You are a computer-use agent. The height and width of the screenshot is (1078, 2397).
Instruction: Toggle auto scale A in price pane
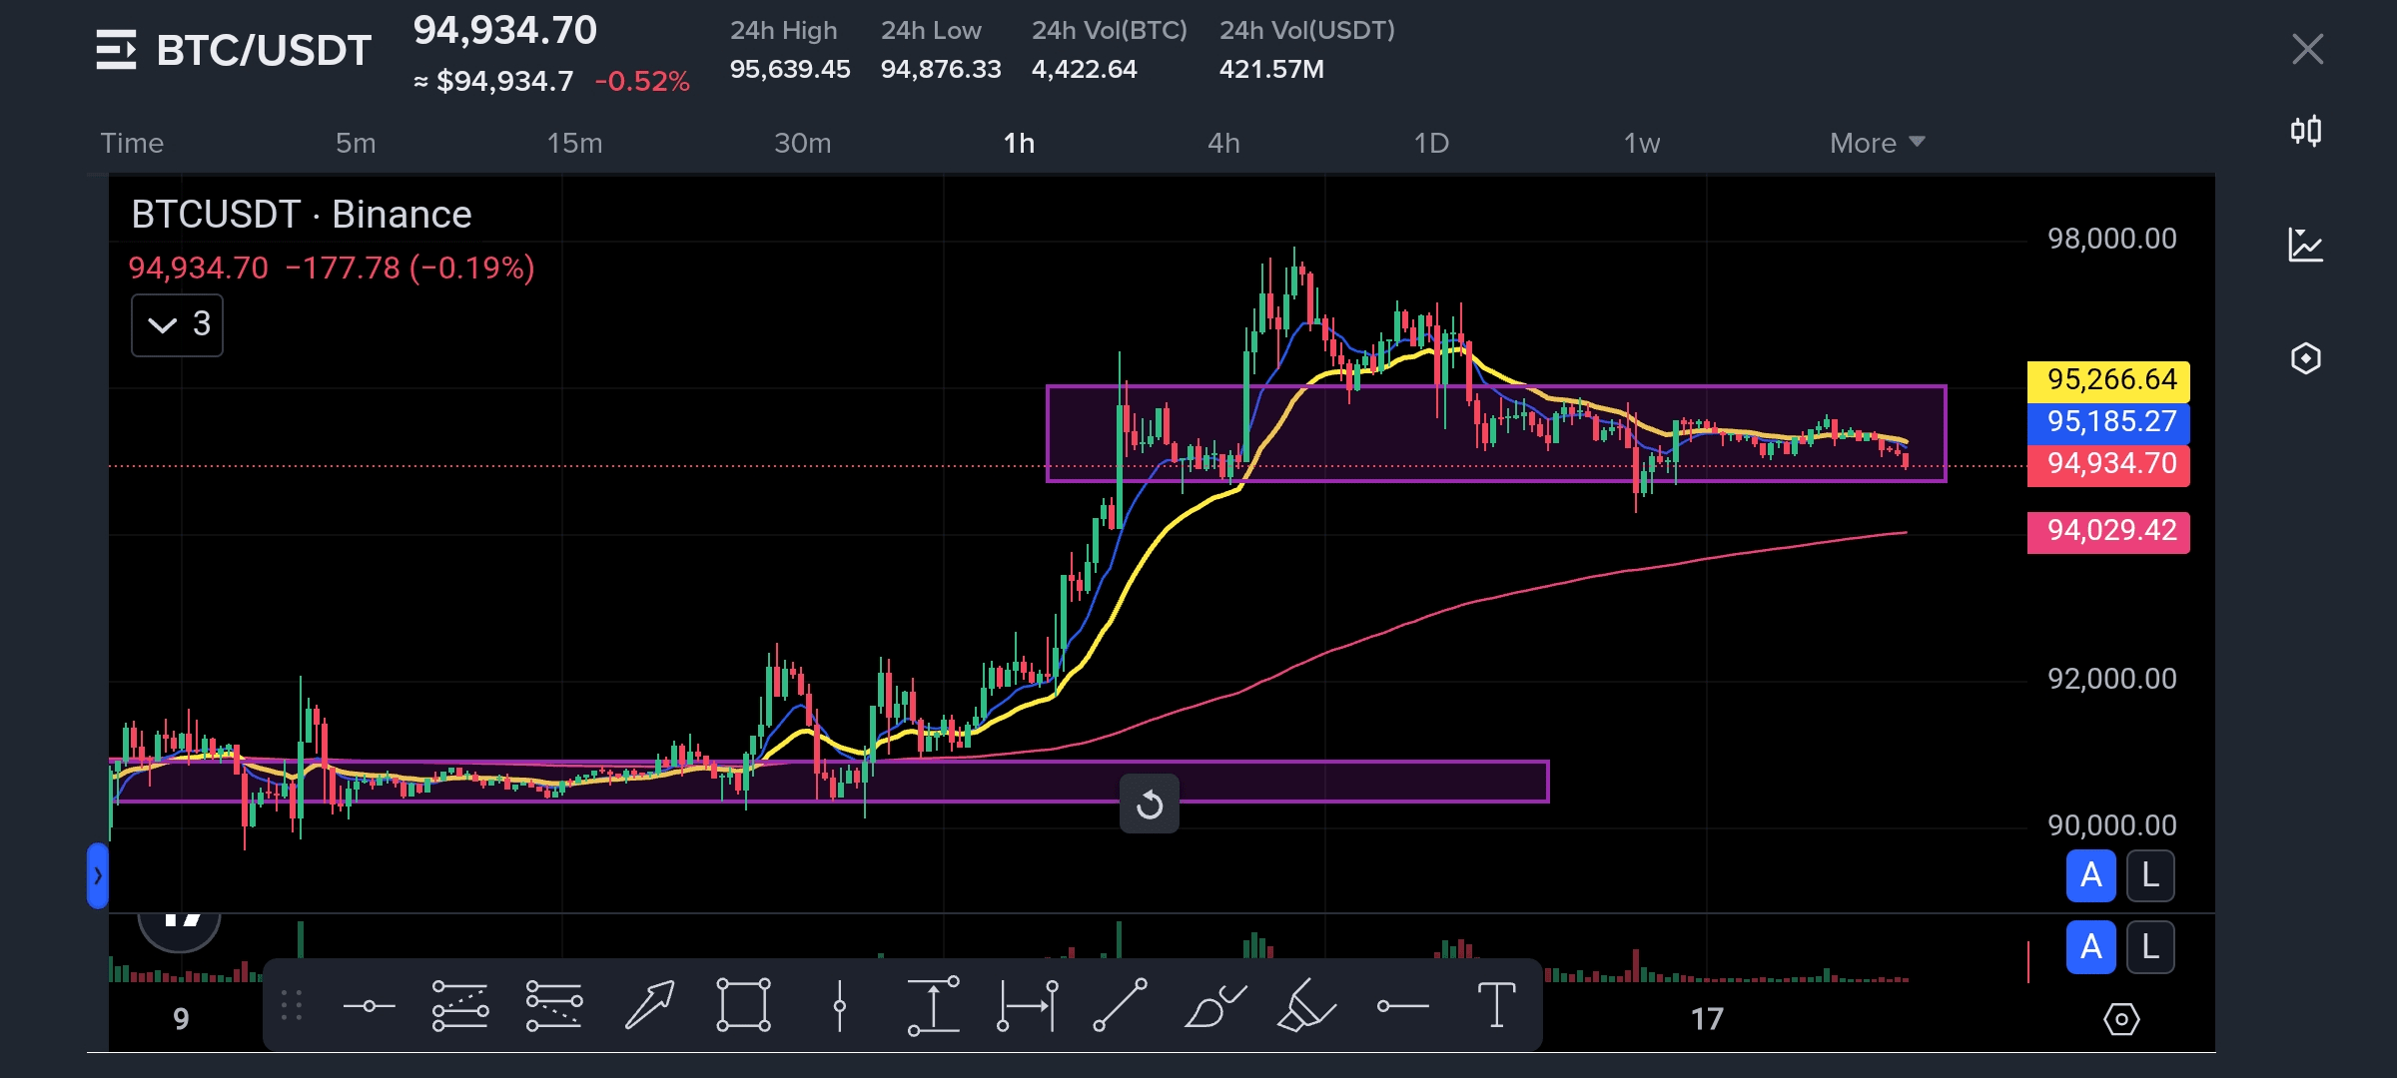click(2090, 876)
